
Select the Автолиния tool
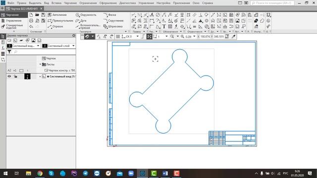tap(57, 15)
